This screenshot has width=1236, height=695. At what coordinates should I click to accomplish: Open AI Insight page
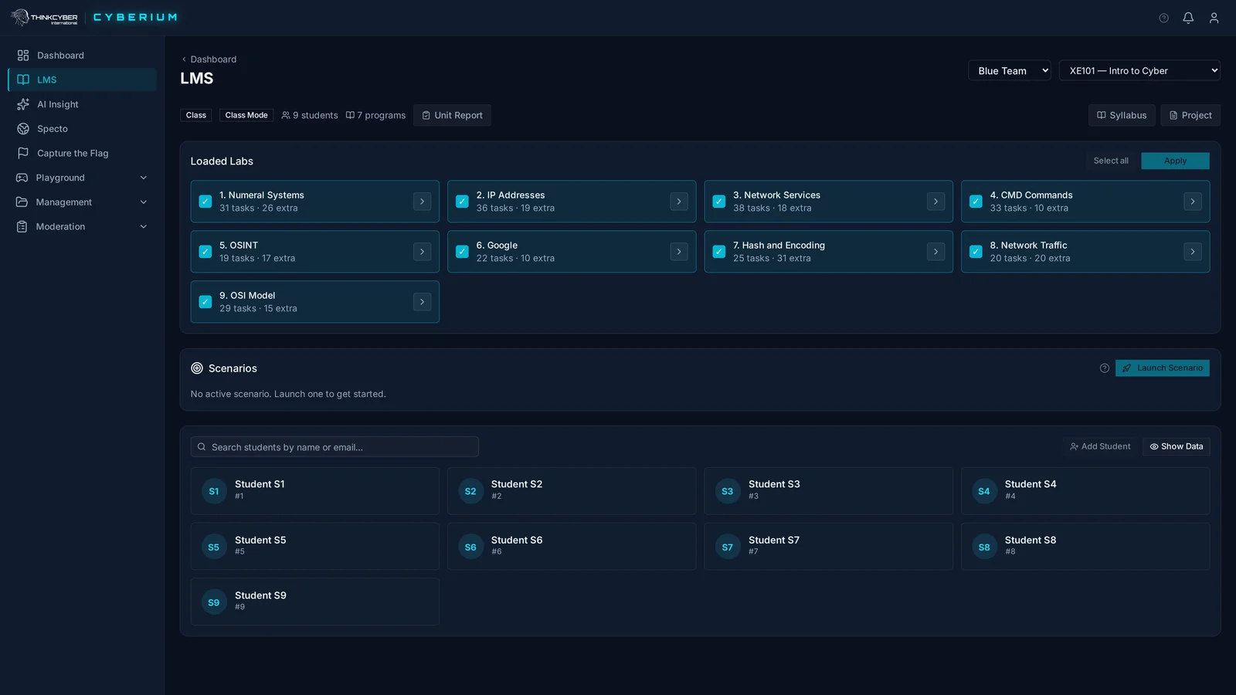tap(82, 104)
